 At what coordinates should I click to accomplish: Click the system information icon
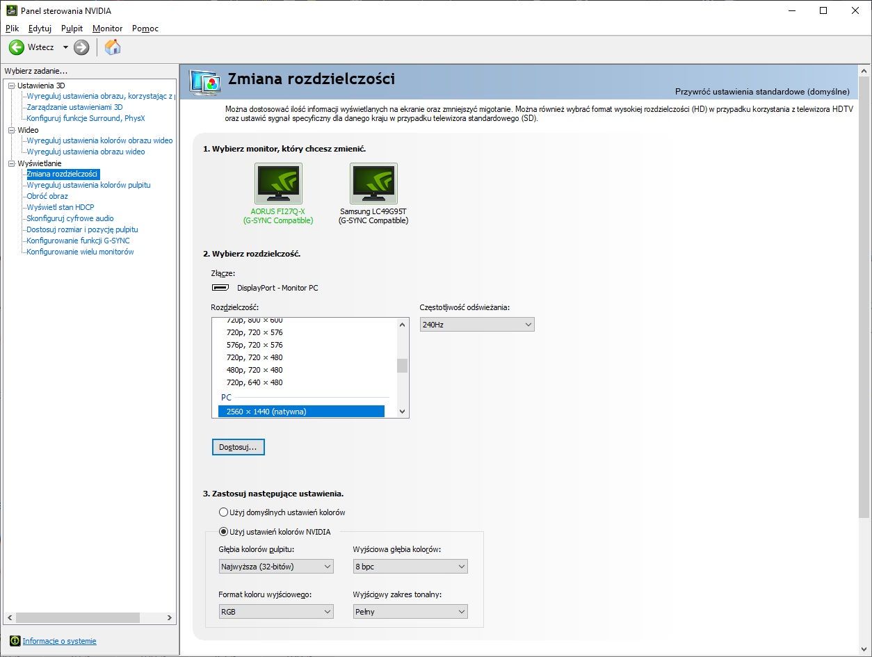pos(15,641)
